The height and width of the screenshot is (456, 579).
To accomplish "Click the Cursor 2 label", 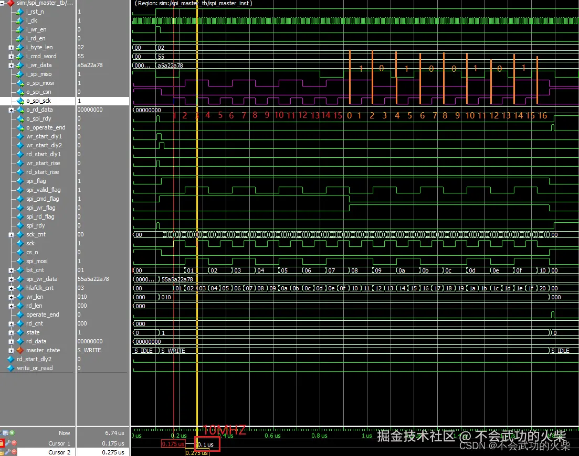I will [59, 452].
